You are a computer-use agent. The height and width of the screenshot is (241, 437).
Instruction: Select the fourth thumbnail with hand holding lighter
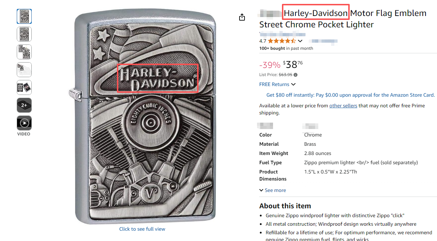point(24,70)
